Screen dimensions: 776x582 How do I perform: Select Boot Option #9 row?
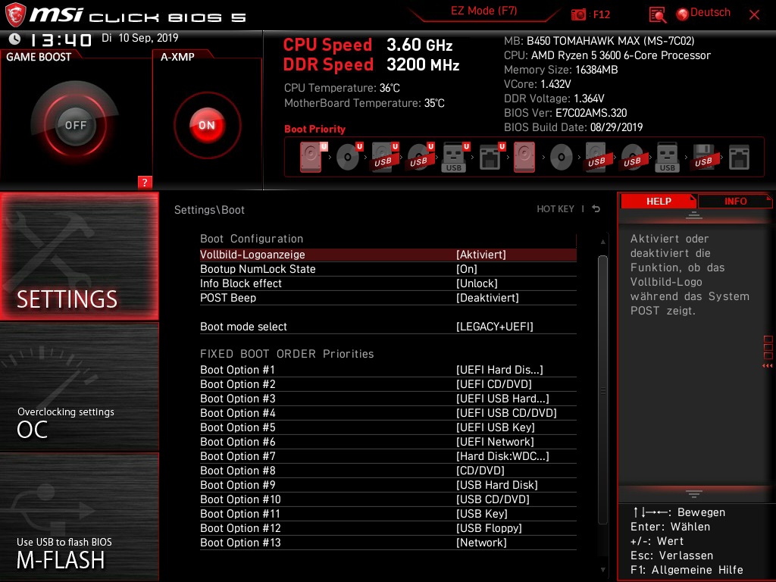388,484
